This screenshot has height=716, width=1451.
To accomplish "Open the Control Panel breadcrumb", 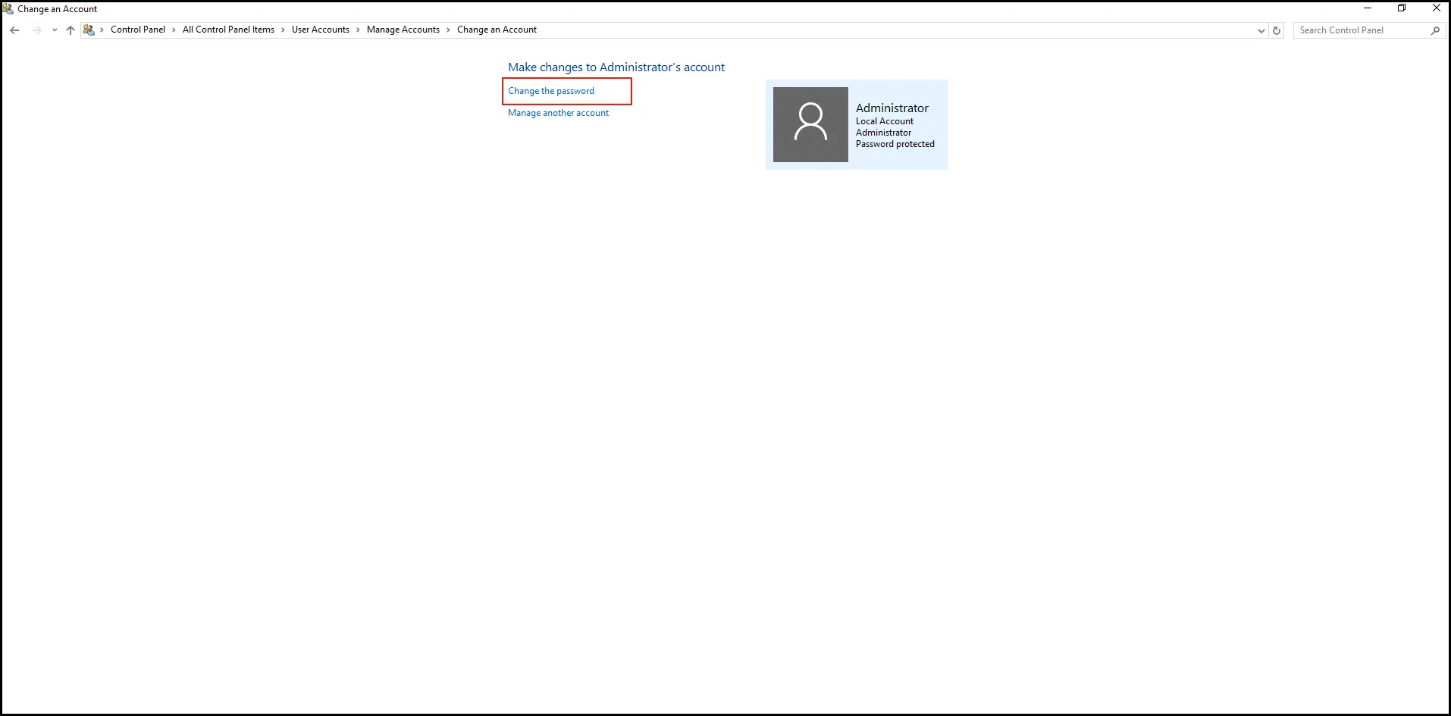I will 138,30.
